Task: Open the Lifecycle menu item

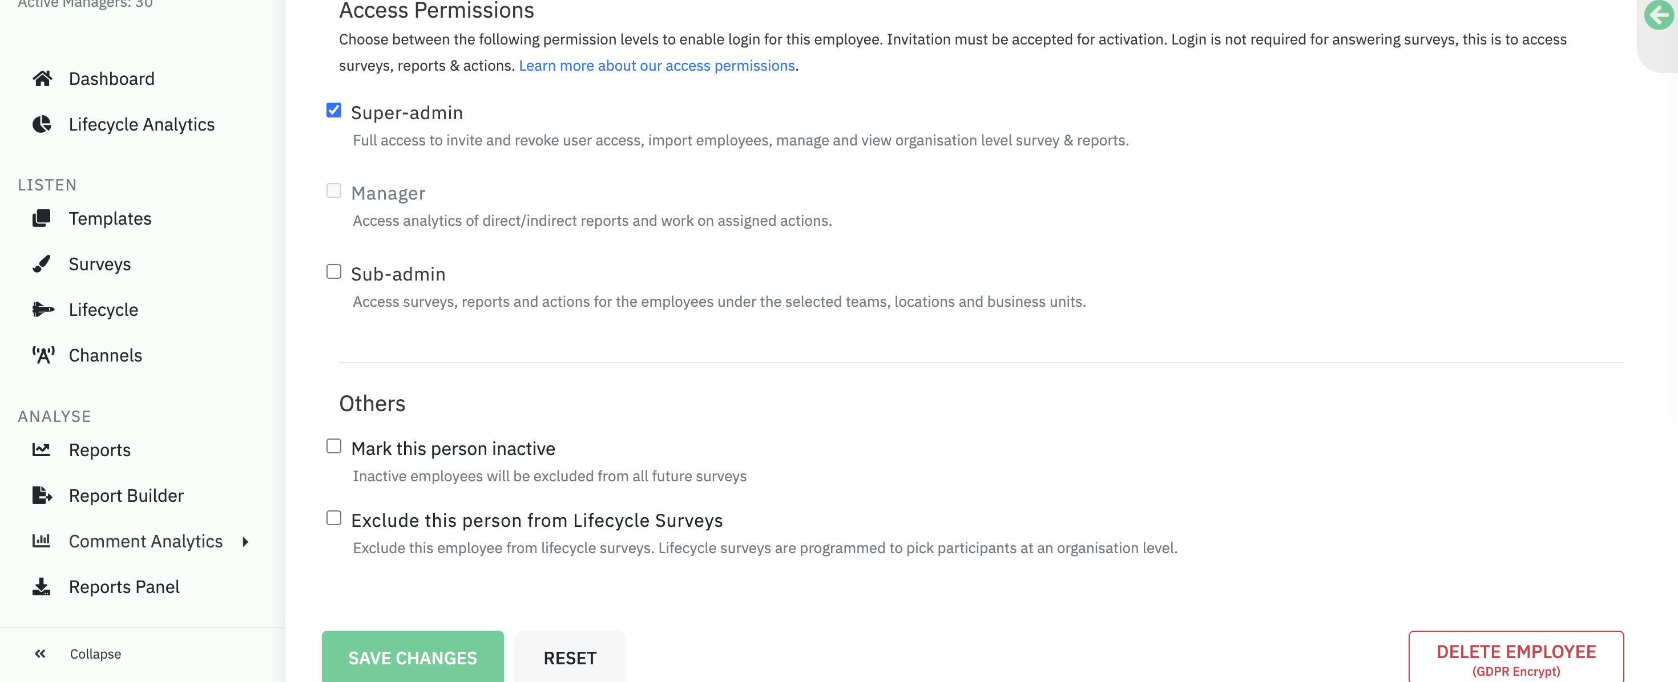Action: pyautogui.click(x=103, y=309)
